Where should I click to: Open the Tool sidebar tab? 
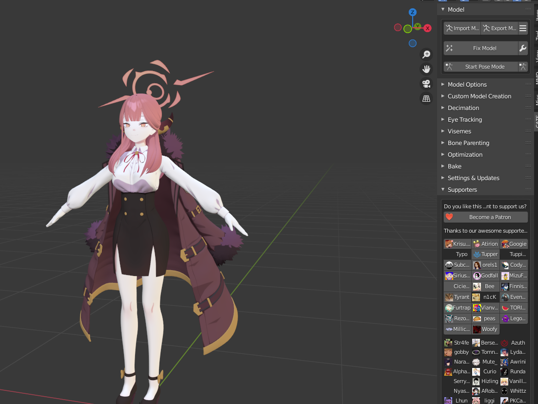[x=536, y=35]
